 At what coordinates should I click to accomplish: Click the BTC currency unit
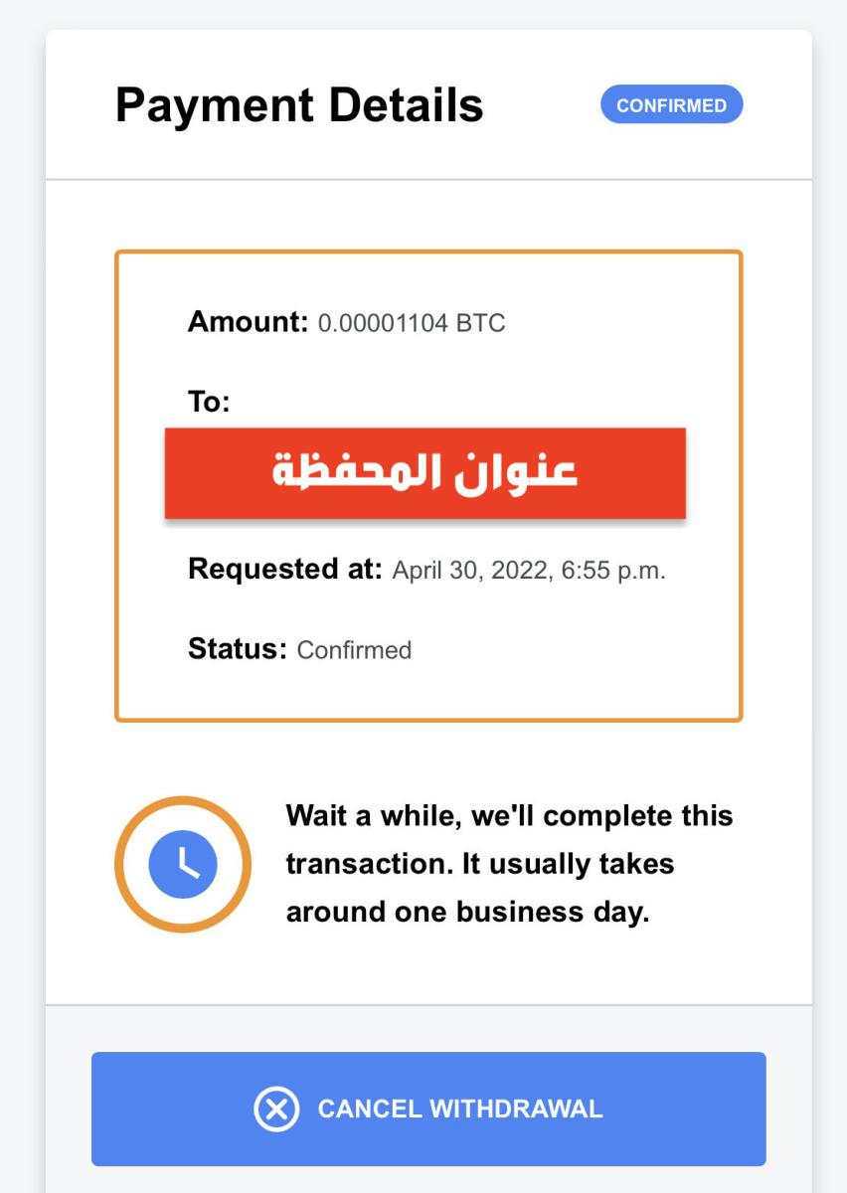480,323
